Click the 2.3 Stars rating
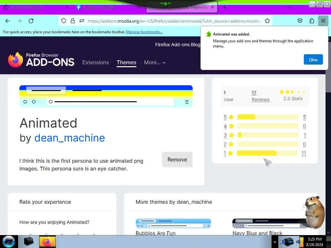The image size is (331, 248). pos(293,95)
